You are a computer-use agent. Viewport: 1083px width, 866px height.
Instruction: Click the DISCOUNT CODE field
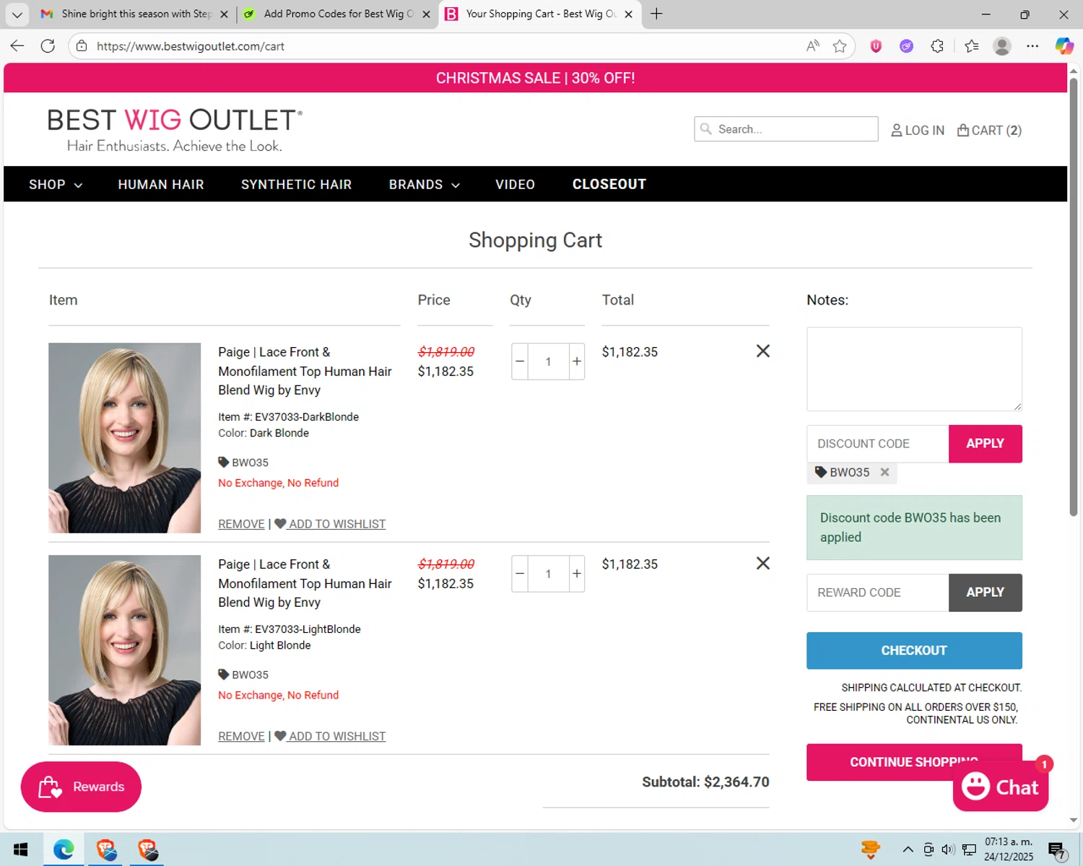click(x=878, y=444)
